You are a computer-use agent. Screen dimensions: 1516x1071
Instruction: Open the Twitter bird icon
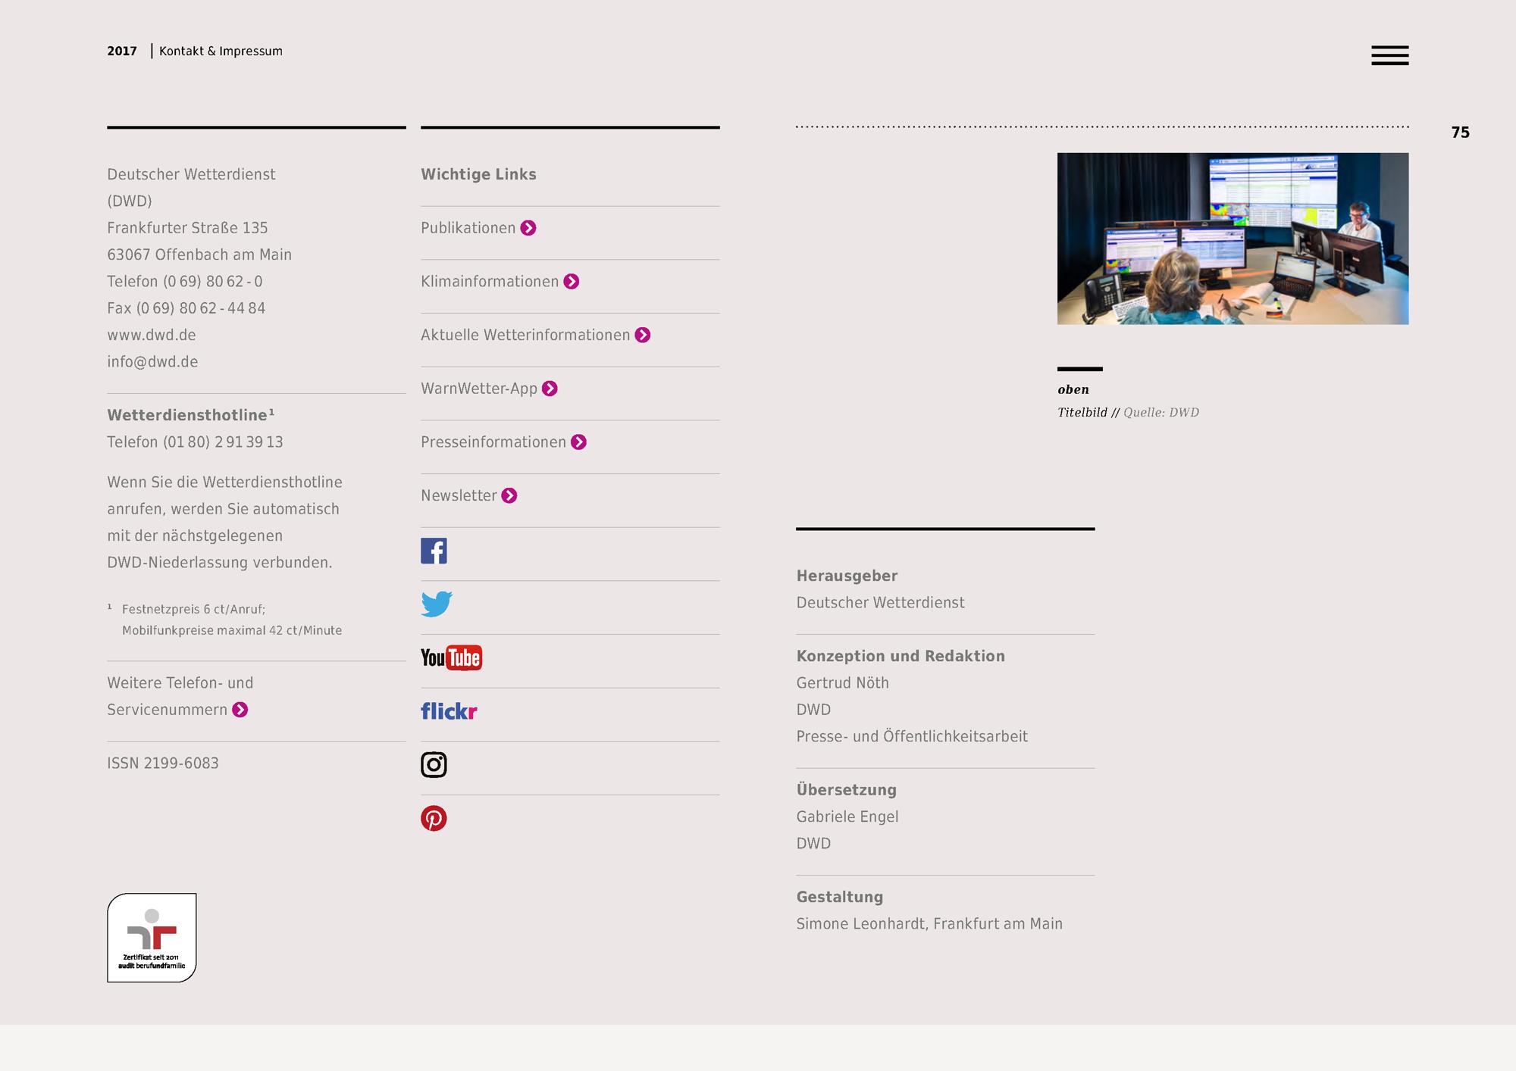coord(437,604)
